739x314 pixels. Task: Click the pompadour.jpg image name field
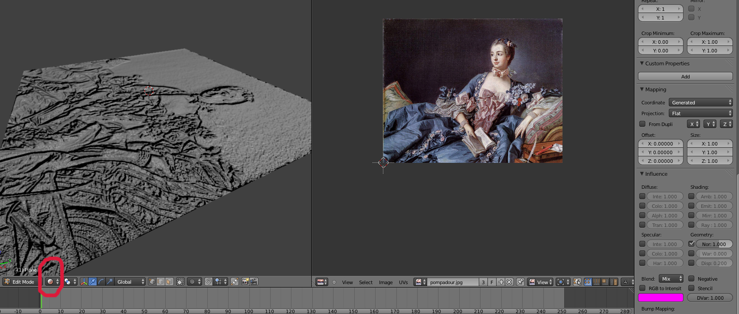pyautogui.click(x=453, y=282)
